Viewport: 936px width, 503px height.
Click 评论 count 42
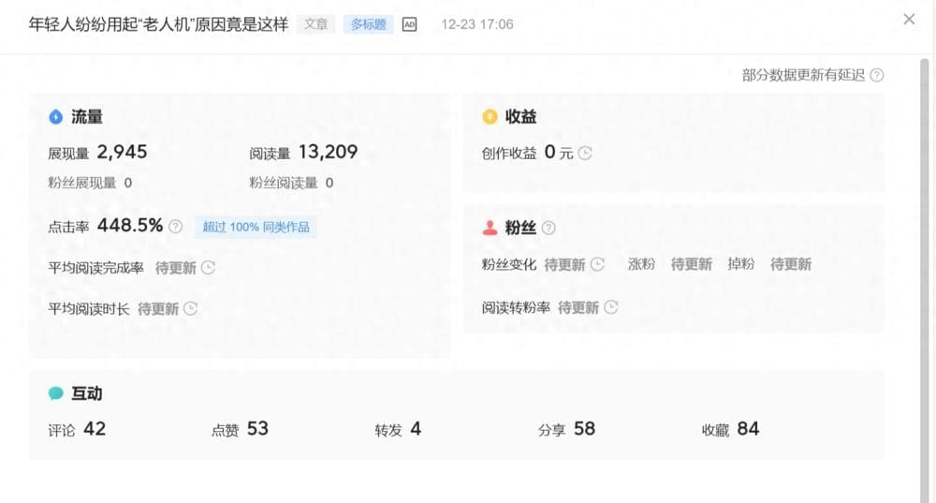[x=95, y=429]
